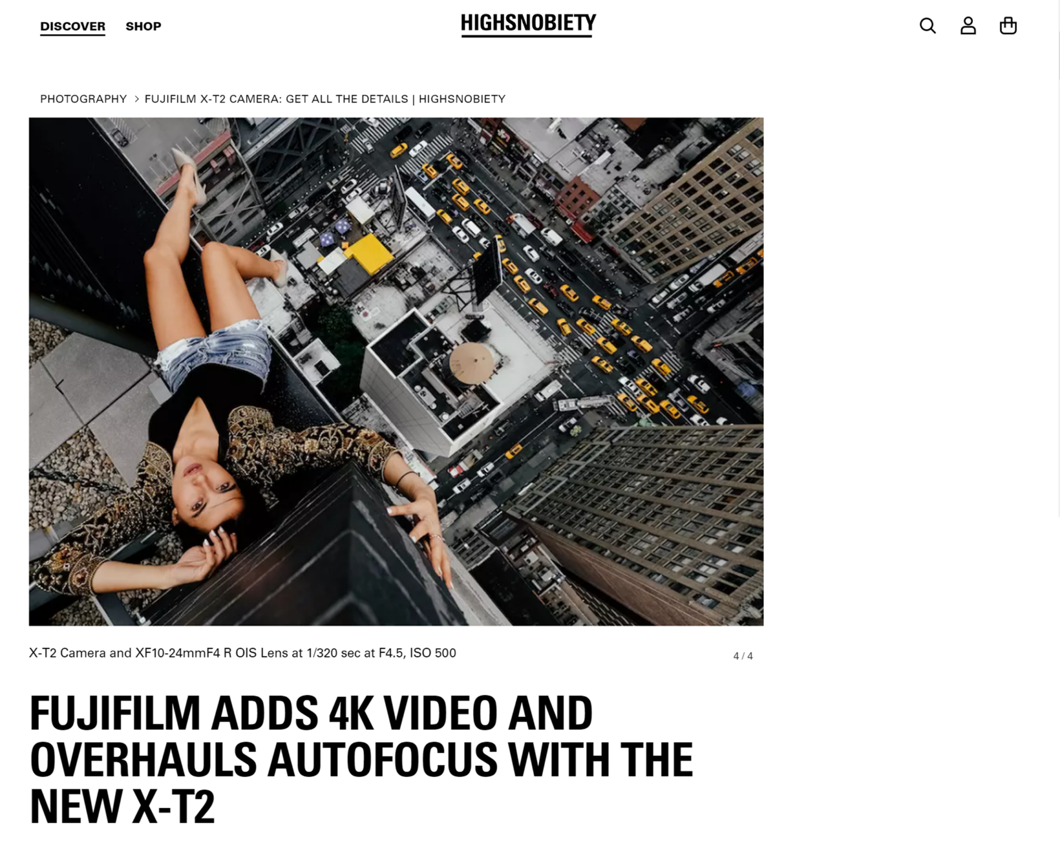The image size is (1060, 863).
Task: Open the shopping bag icon
Action: tap(1008, 26)
